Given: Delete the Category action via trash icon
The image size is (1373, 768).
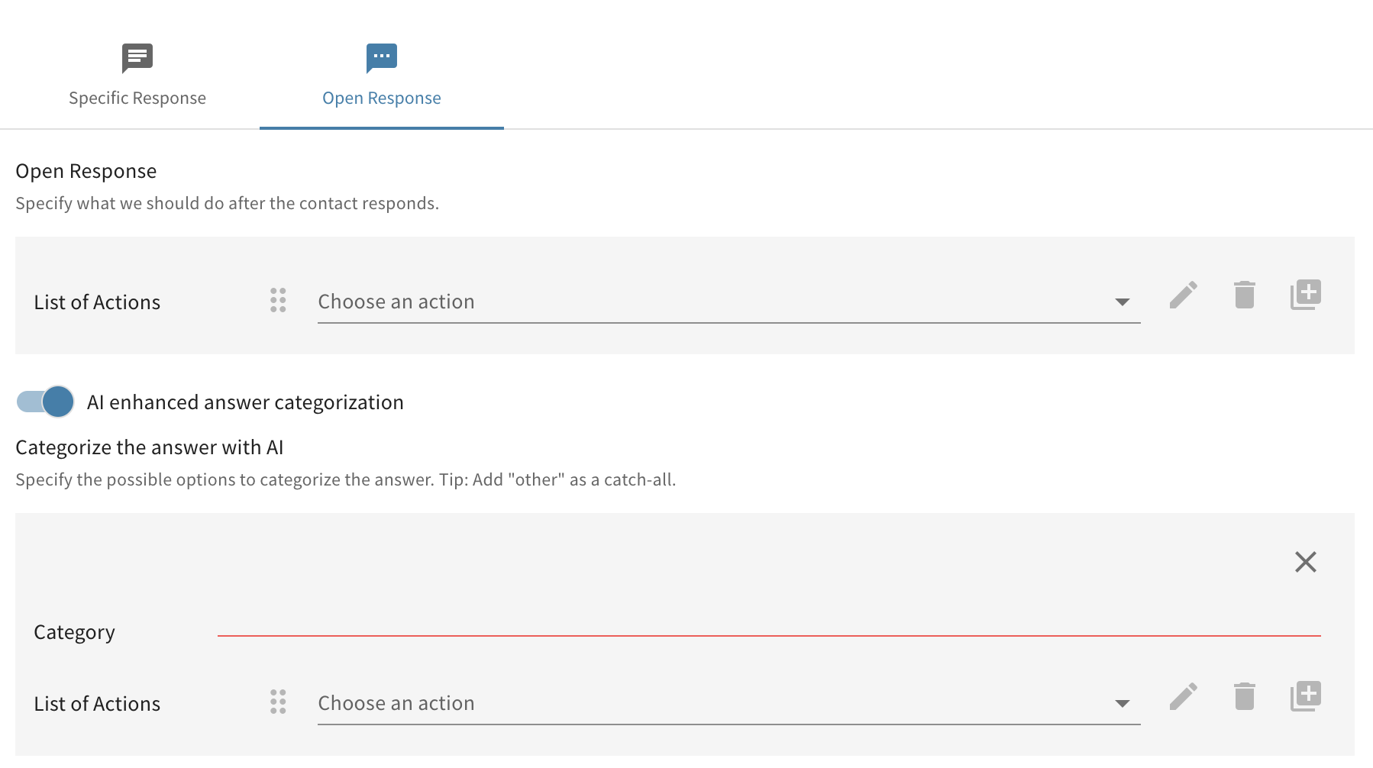Looking at the screenshot, I should pyautogui.click(x=1244, y=696).
